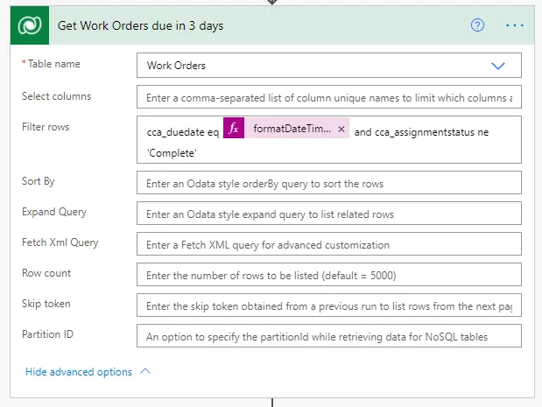This screenshot has width=542, height=407.
Task: Click the Skip token input field
Action: click(x=328, y=305)
